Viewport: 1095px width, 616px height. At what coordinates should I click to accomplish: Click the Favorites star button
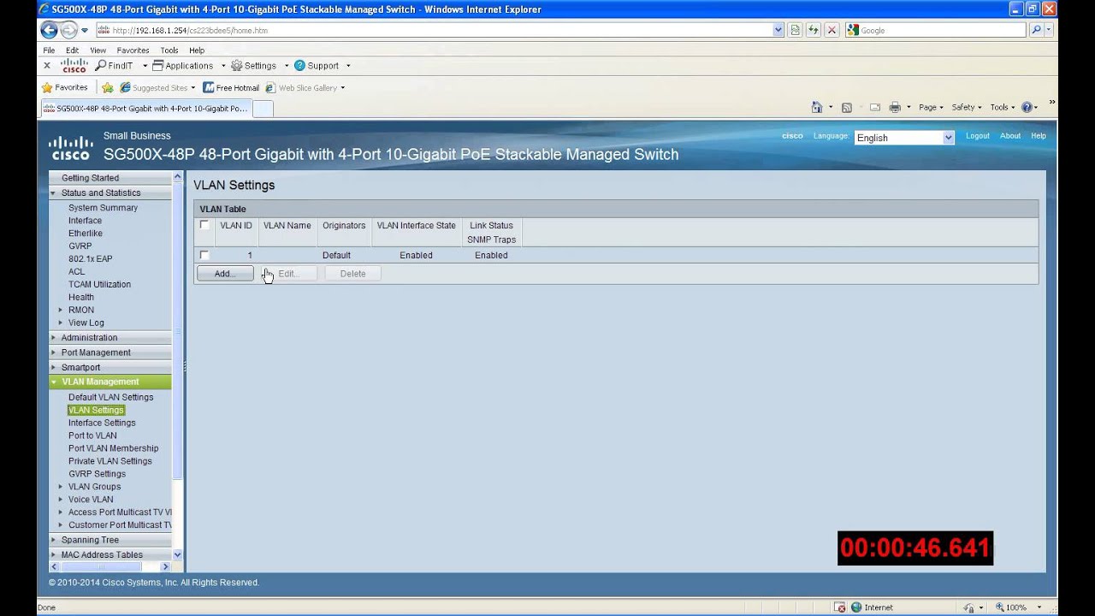click(64, 87)
